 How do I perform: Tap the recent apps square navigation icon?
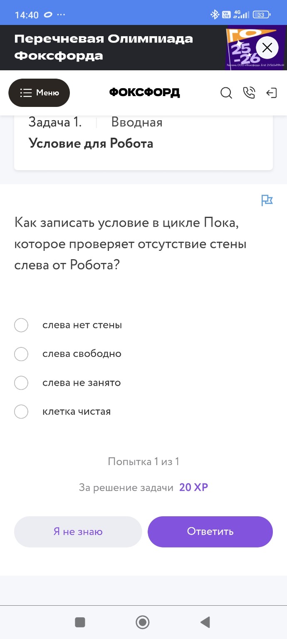(x=80, y=622)
